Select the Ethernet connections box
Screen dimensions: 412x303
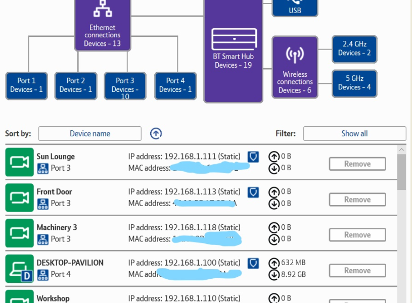(x=103, y=25)
